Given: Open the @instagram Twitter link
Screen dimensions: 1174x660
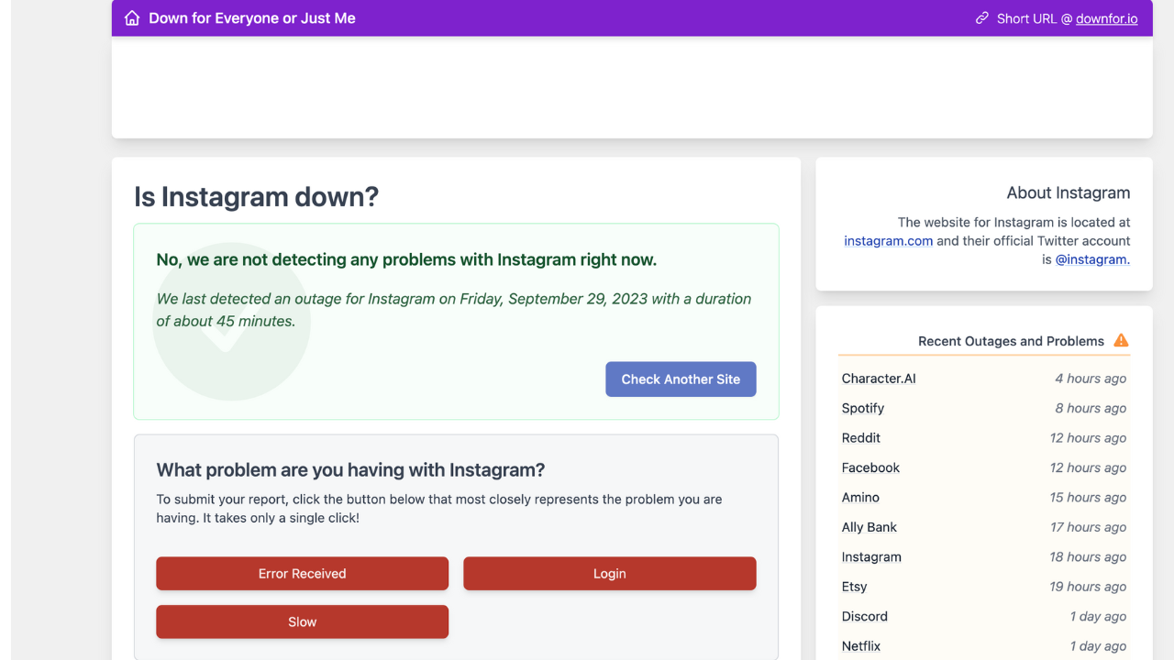Looking at the screenshot, I should coord(1091,259).
